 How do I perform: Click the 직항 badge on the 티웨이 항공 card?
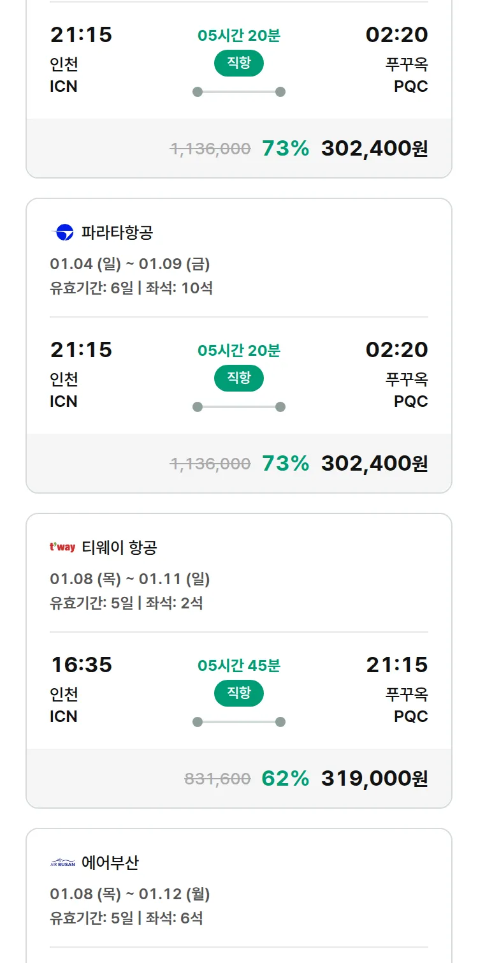238,693
